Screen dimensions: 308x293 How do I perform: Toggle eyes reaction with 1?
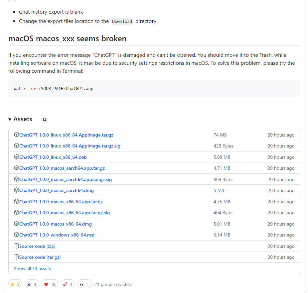pyautogui.click(x=85, y=284)
